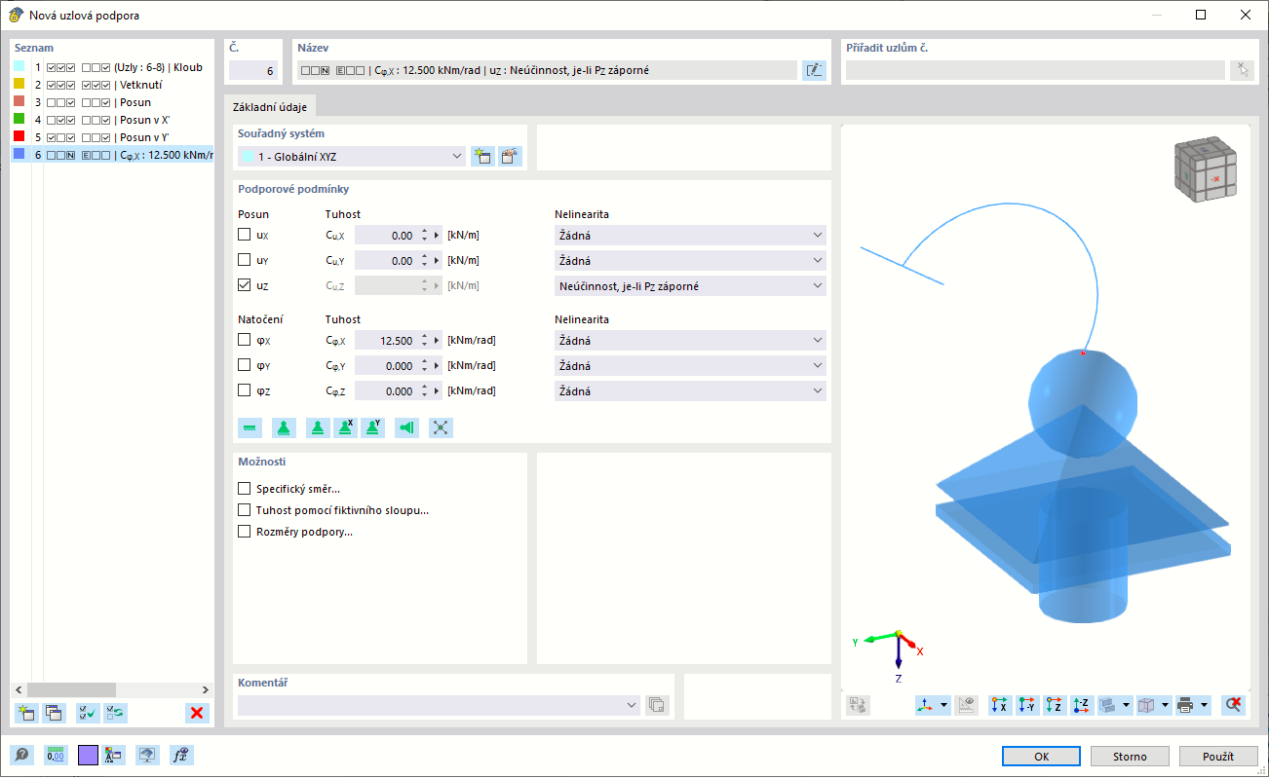Set preview to view along -Y axis
This screenshot has height=779, width=1269.
click(x=1027, y=705)
